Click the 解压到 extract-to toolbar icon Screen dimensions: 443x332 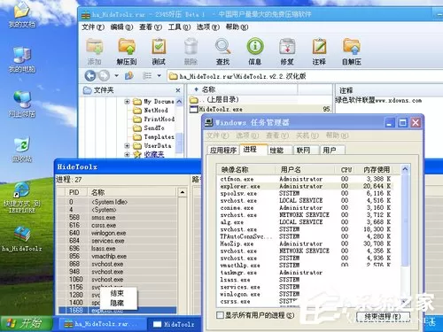coord(127,47)
